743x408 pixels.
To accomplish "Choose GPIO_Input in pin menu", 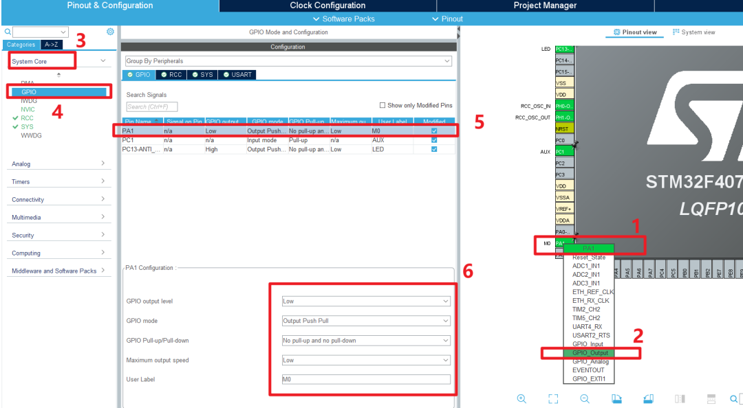I will tap(589, 344).
